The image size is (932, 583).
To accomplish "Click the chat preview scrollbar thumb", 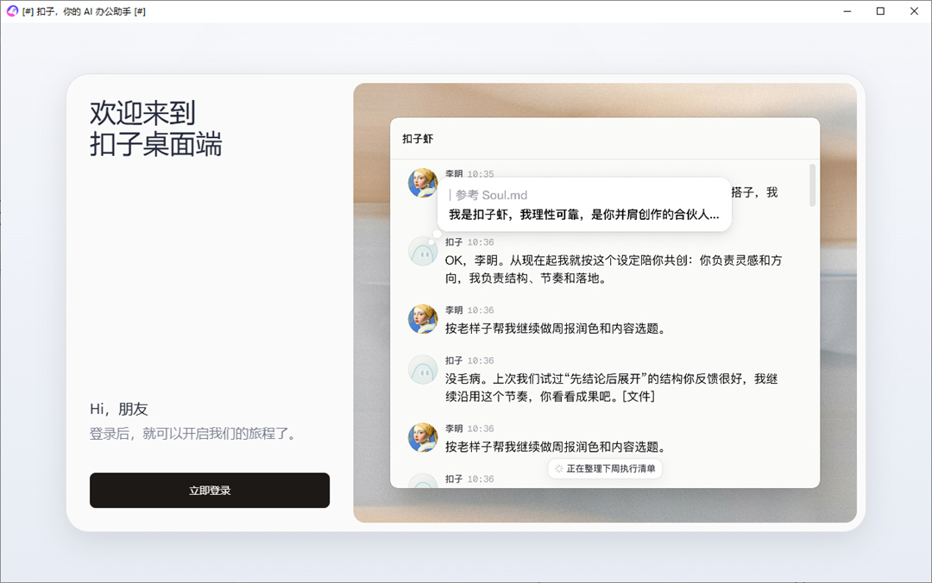I will click(812, 185).
